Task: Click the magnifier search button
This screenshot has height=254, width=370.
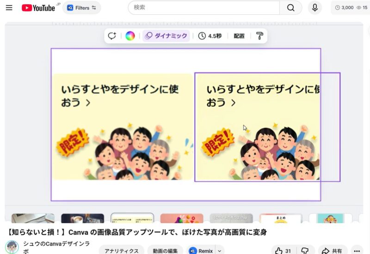Action: 291,7
